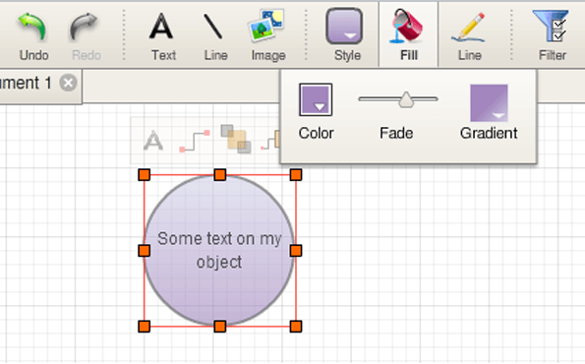Click the bottom-right orange resize handle
The image size is (585, 364).
click(296, 327)
